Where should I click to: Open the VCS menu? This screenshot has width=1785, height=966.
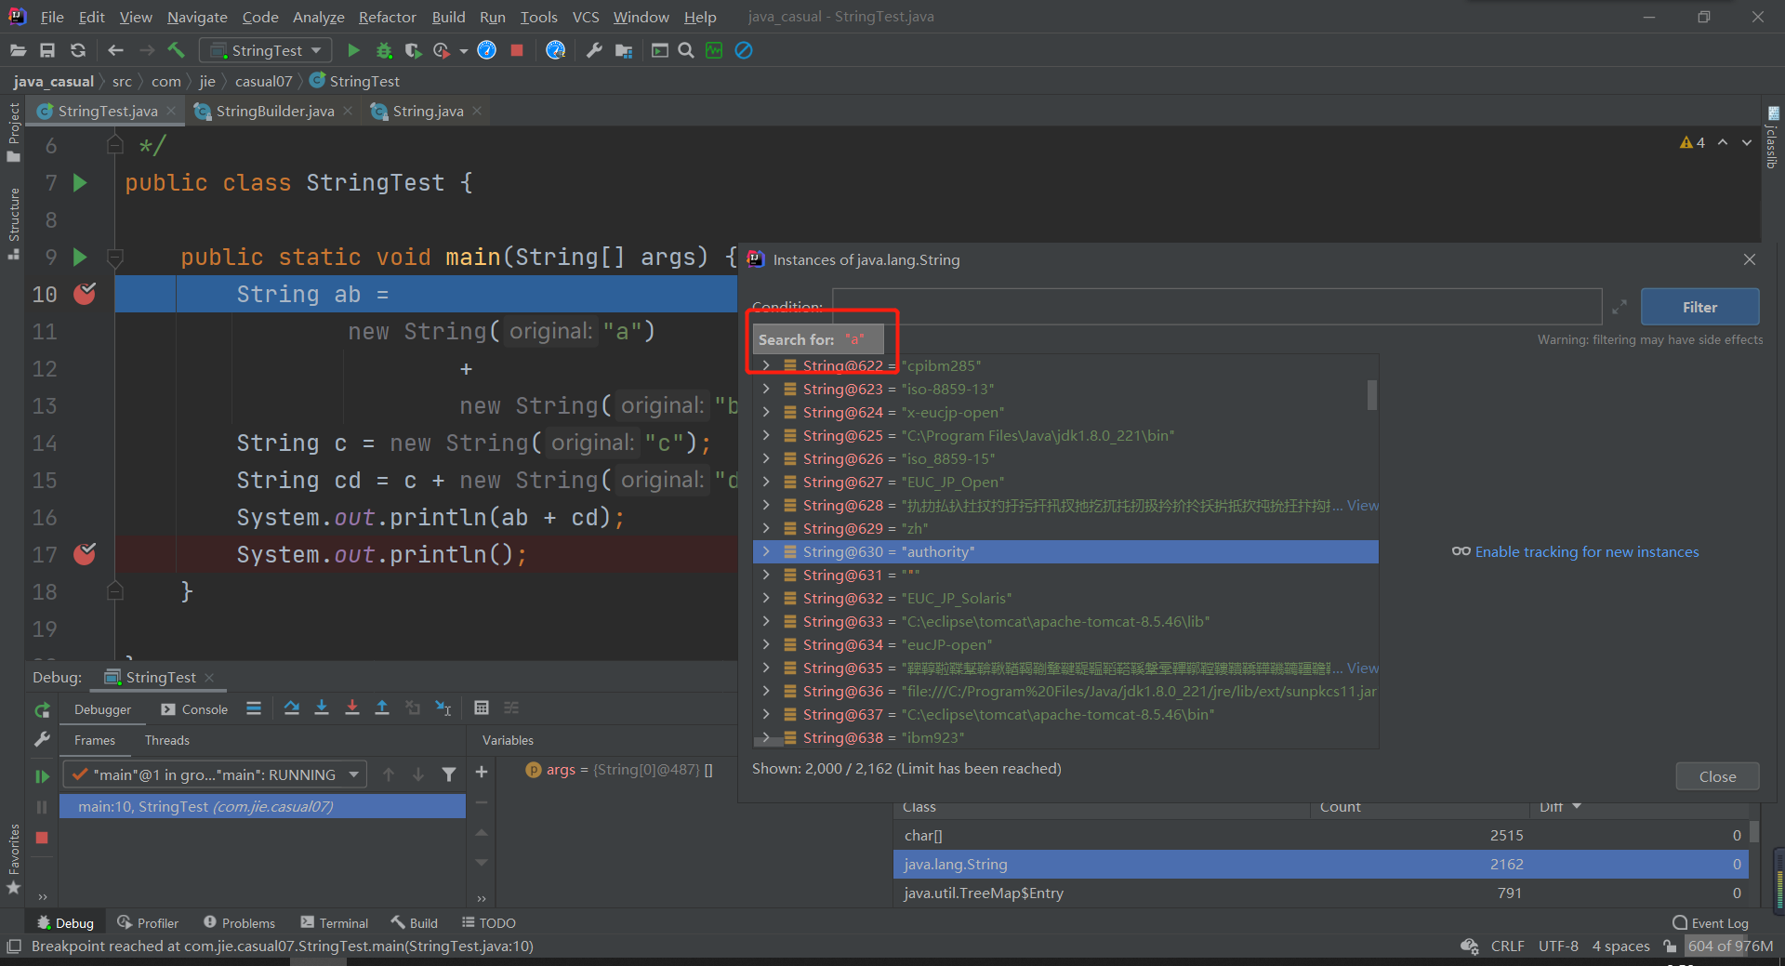tap(586, 17)
